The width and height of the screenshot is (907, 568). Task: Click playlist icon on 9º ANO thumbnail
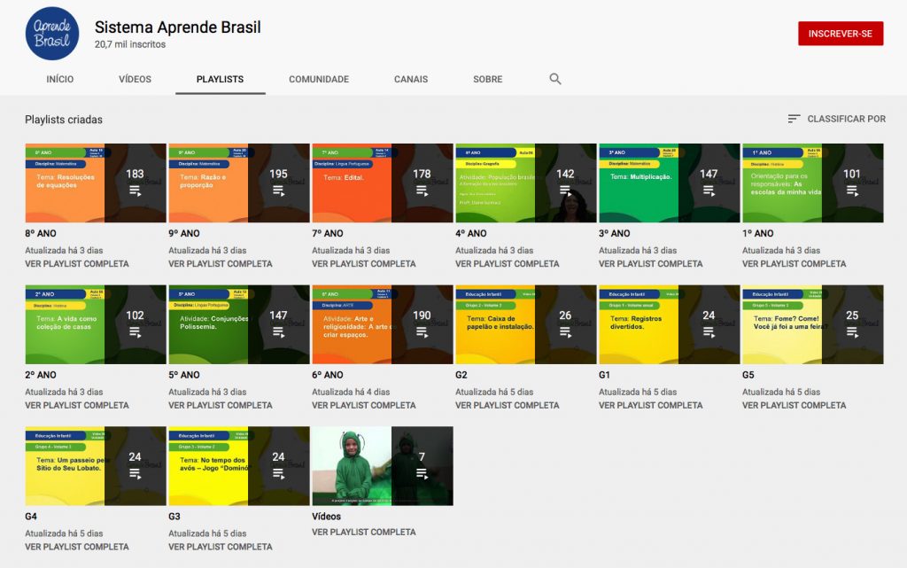click(278, 191)
